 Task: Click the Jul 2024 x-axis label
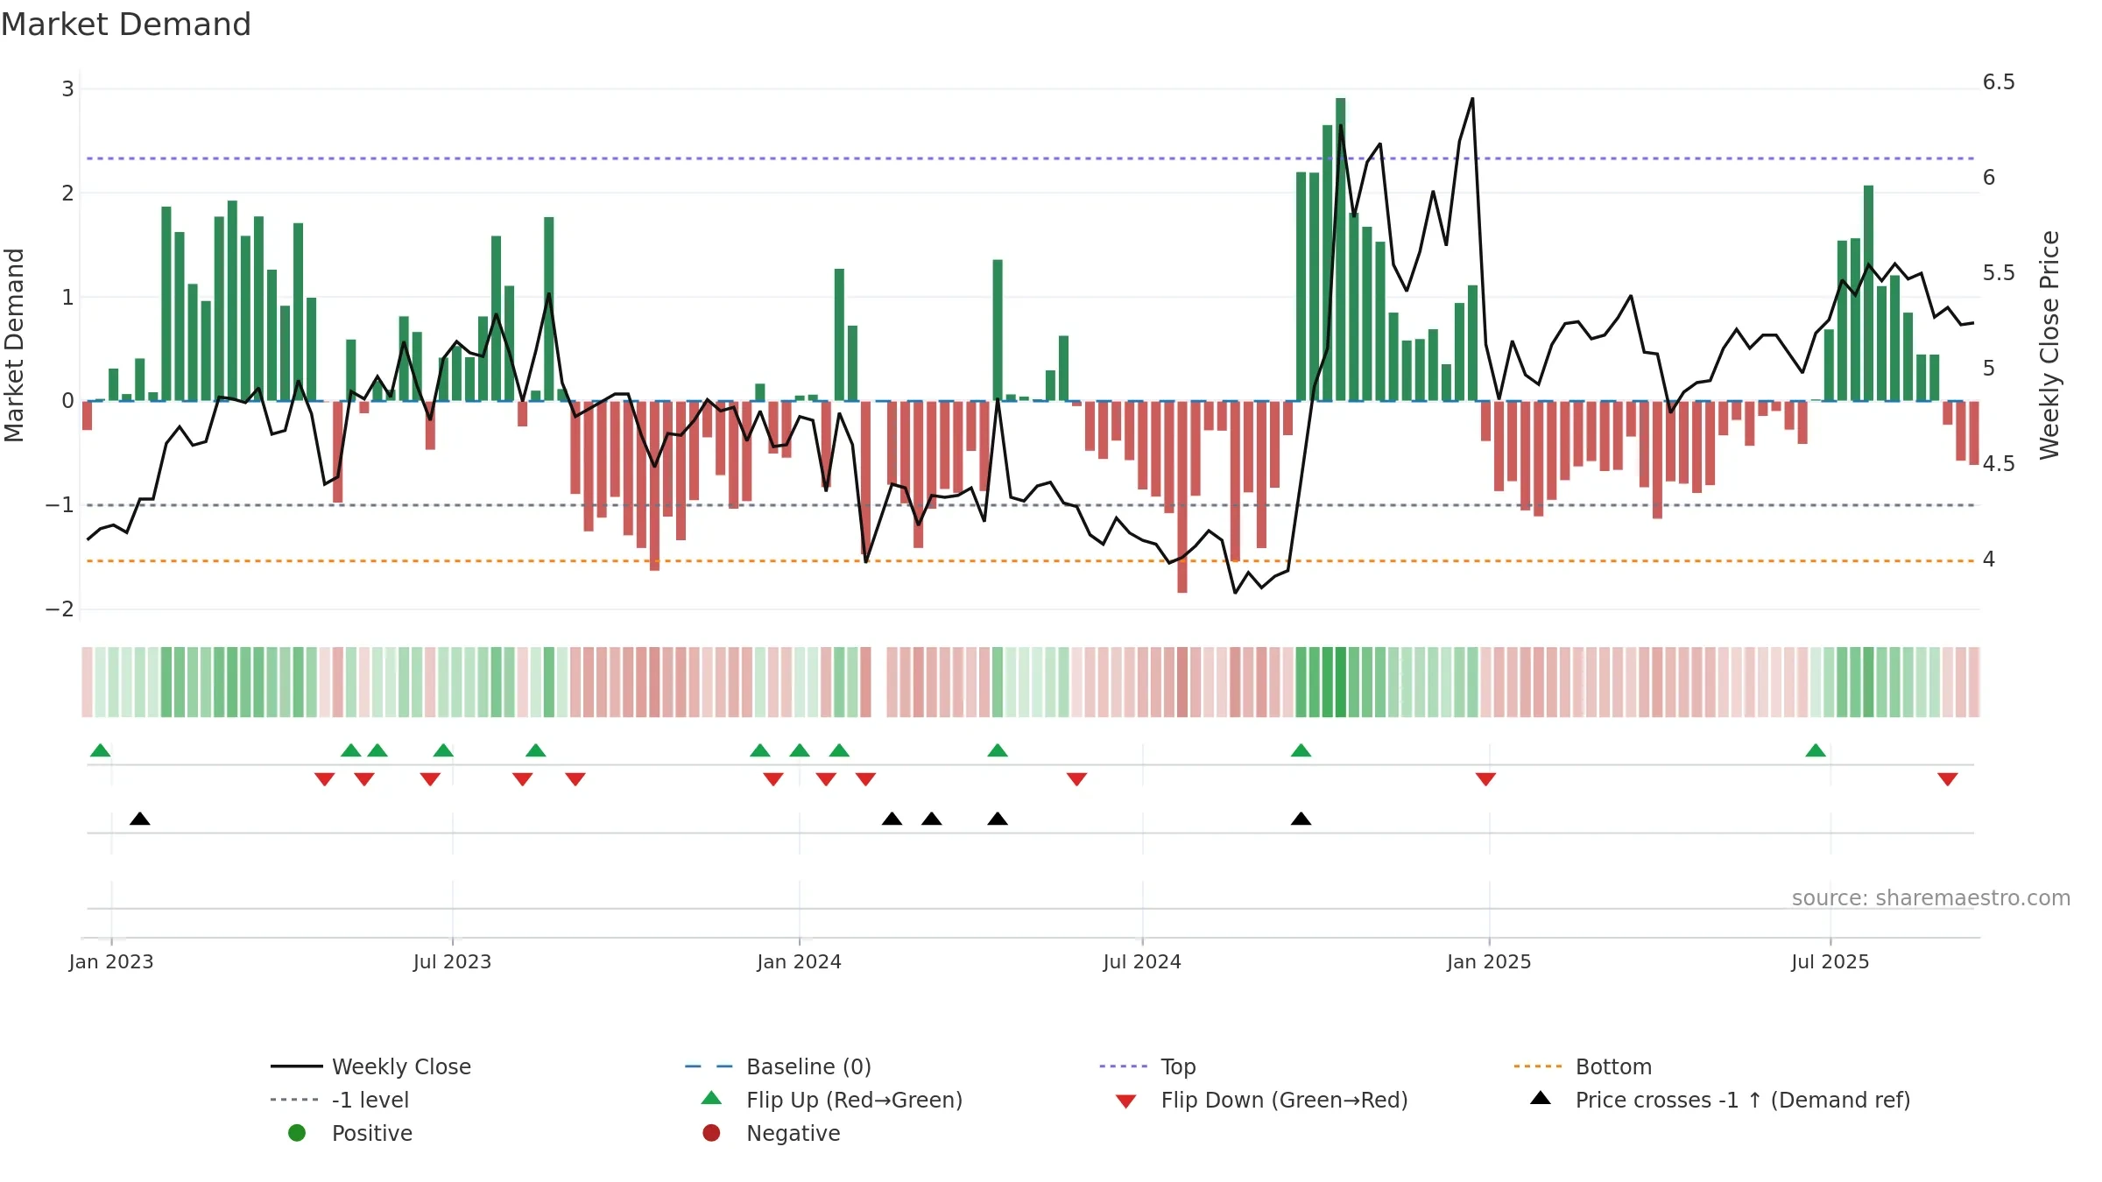tap(1142, 962)
